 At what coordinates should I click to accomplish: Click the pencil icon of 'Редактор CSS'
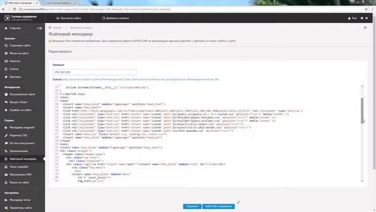(x=6, y=135)
